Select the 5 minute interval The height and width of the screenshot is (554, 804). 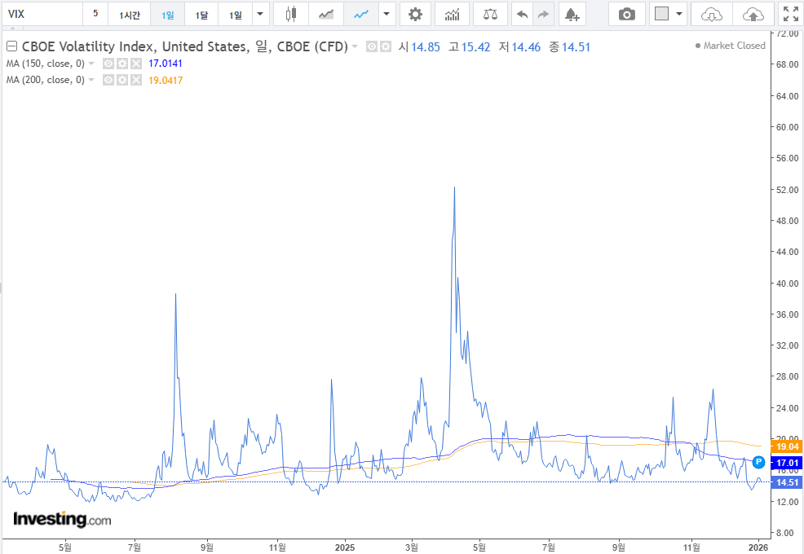(x=95, y=14)
